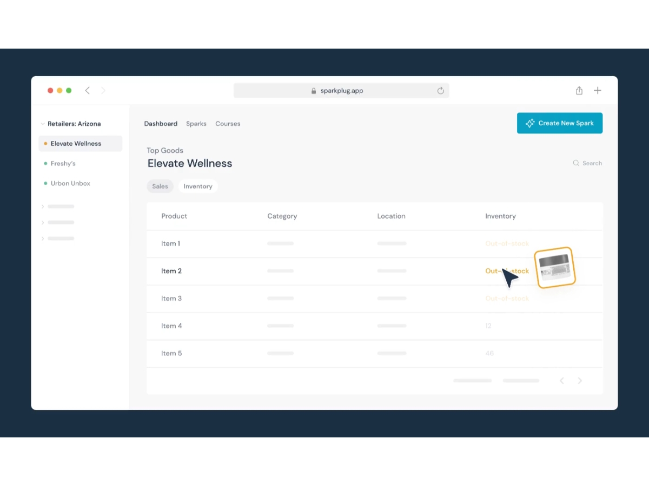Click the Create New Spark button
This screenshot has width=649, height=486.
click(560, 123)
